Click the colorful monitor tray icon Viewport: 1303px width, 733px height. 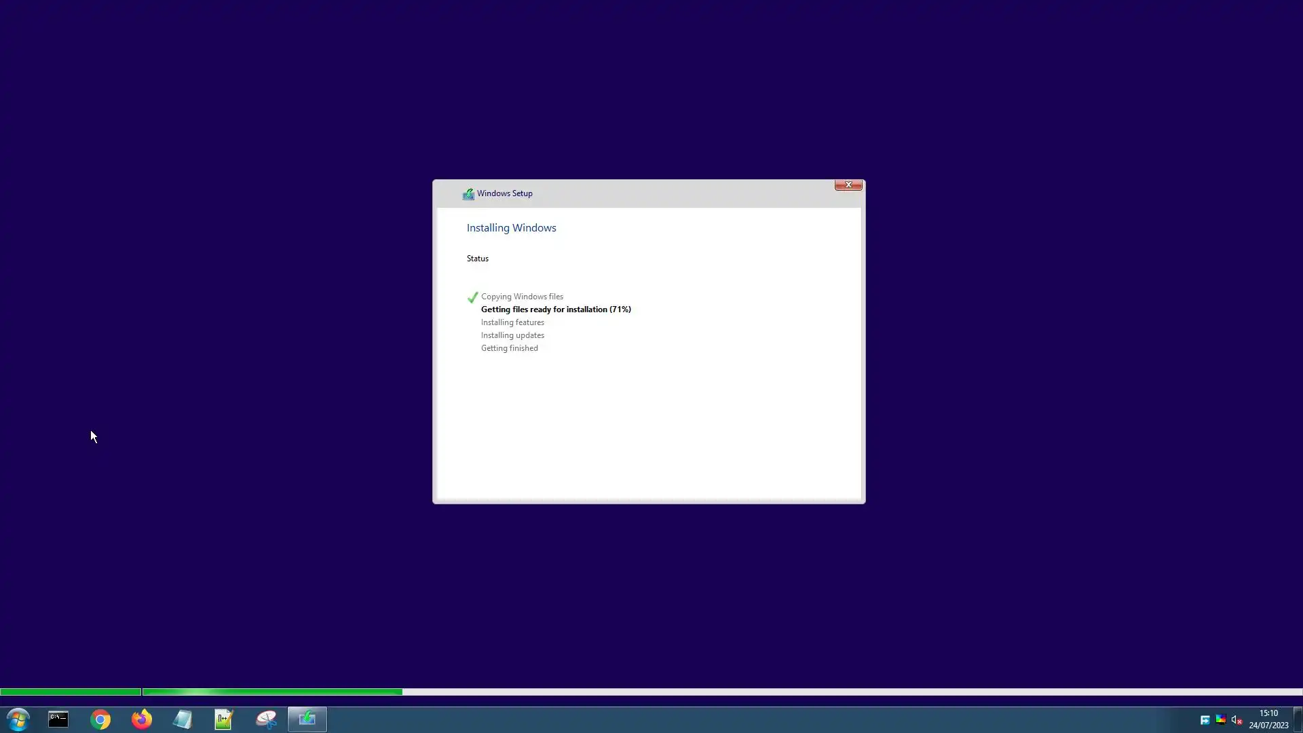[x=1220, y=720]
